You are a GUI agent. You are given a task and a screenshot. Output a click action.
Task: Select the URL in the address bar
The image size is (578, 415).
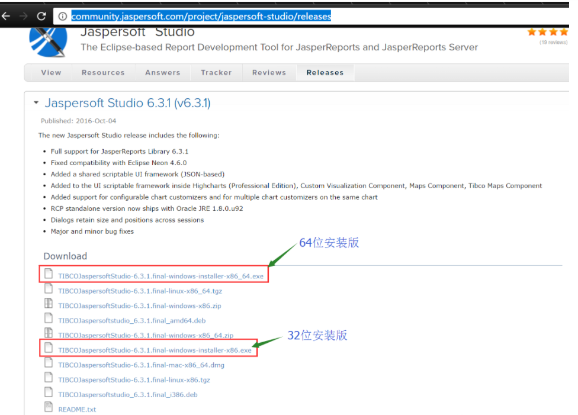201,16
